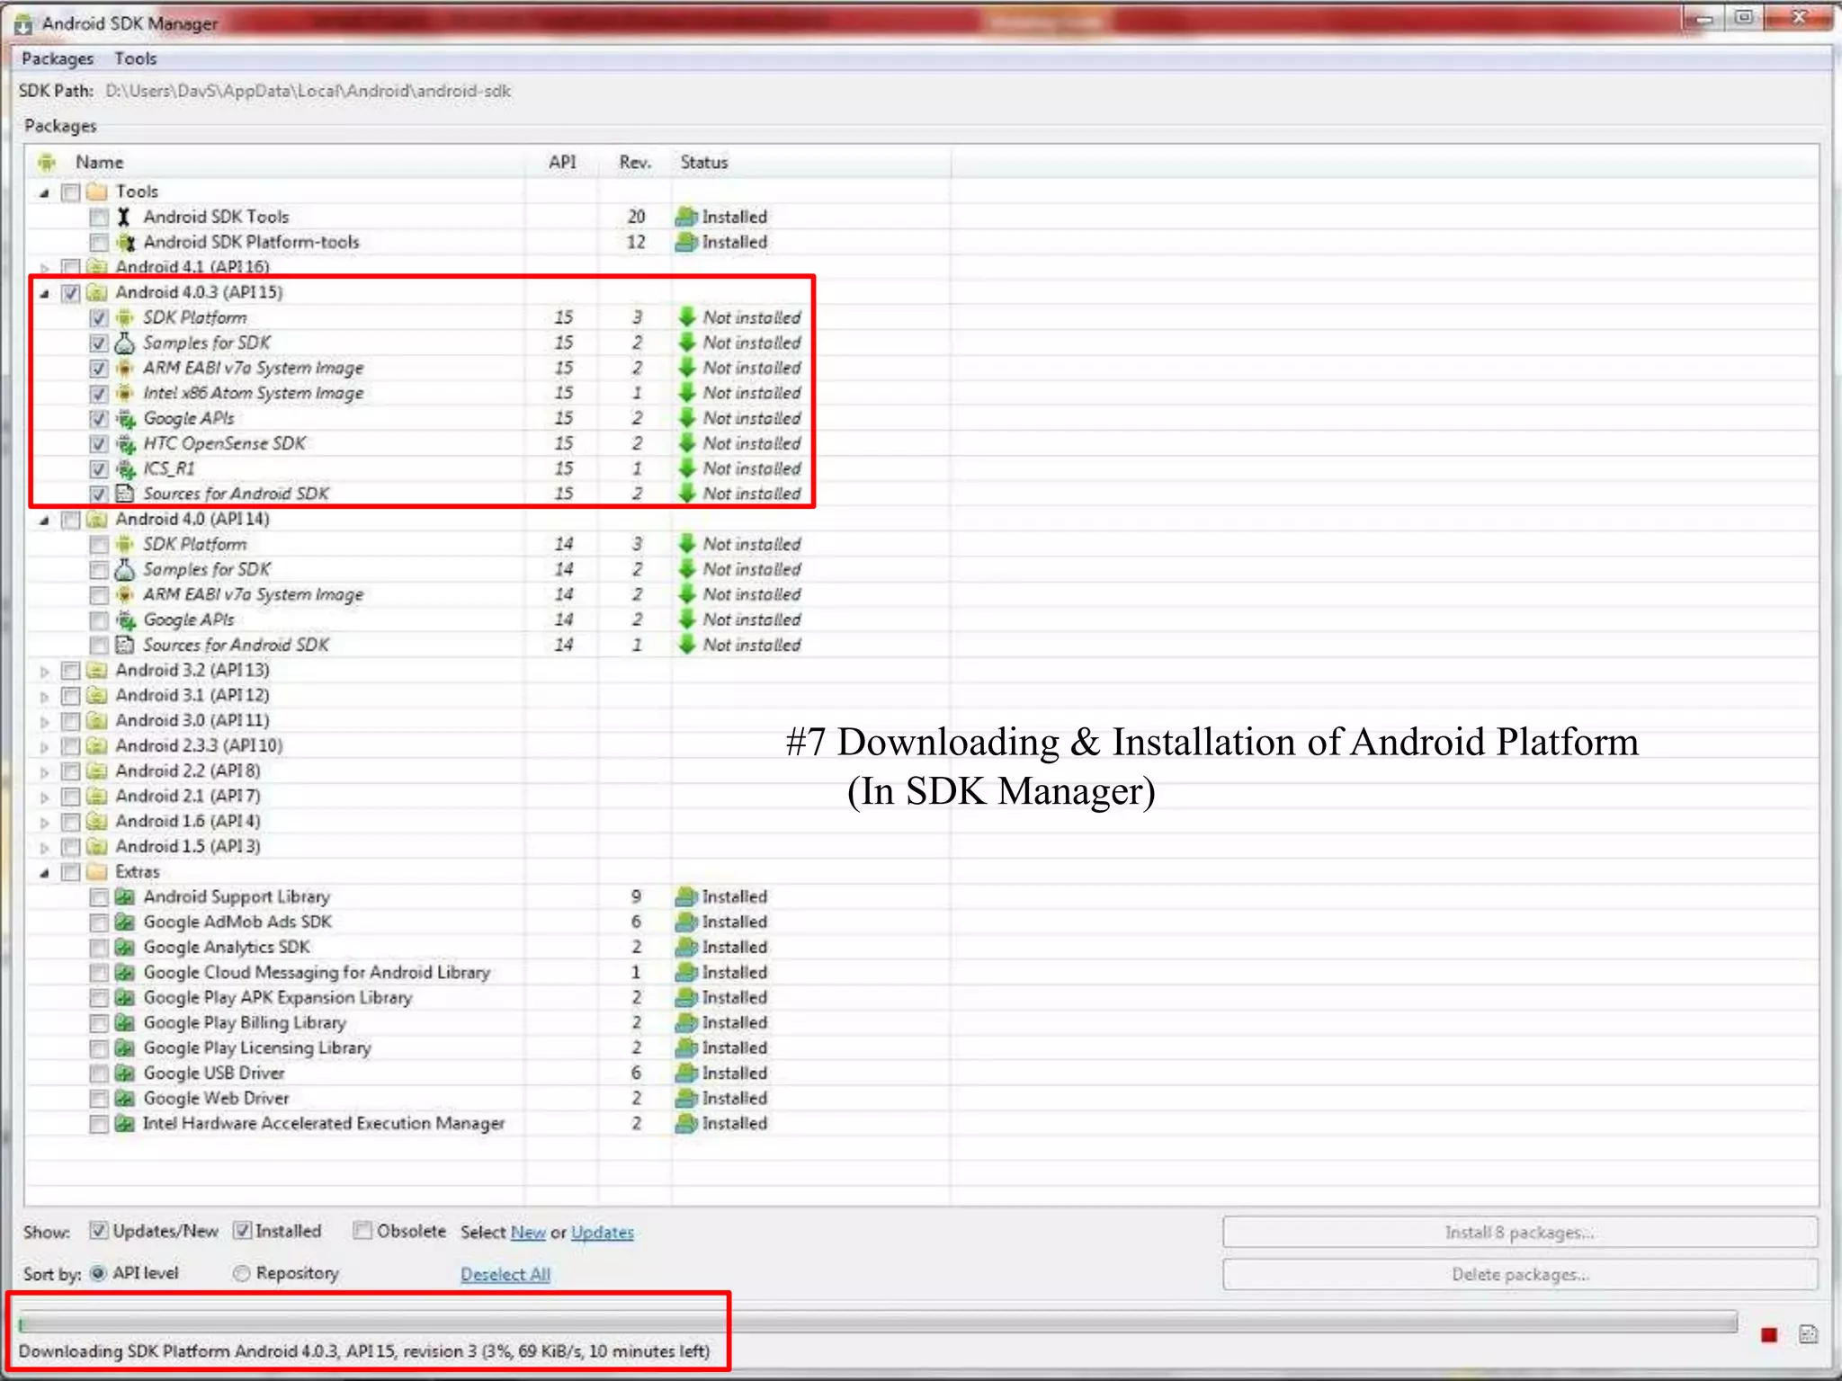Click the Not installed arrow icon for HTC OpenSense SDK

pyautogui.click(x=687, y=443)
